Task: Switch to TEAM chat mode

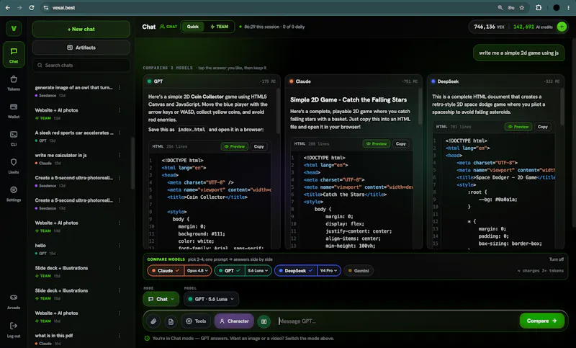Action: tap(220, 27)
